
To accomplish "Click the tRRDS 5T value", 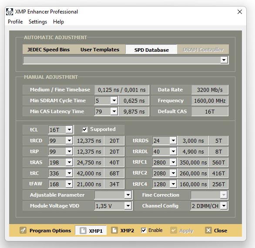I will click(218, 141).
